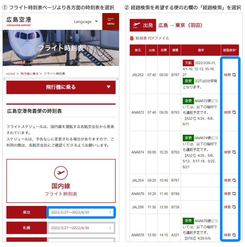Click 検索 link for ANA674
The height and width of the screenshot is (247, 245).
click(227, 152)
